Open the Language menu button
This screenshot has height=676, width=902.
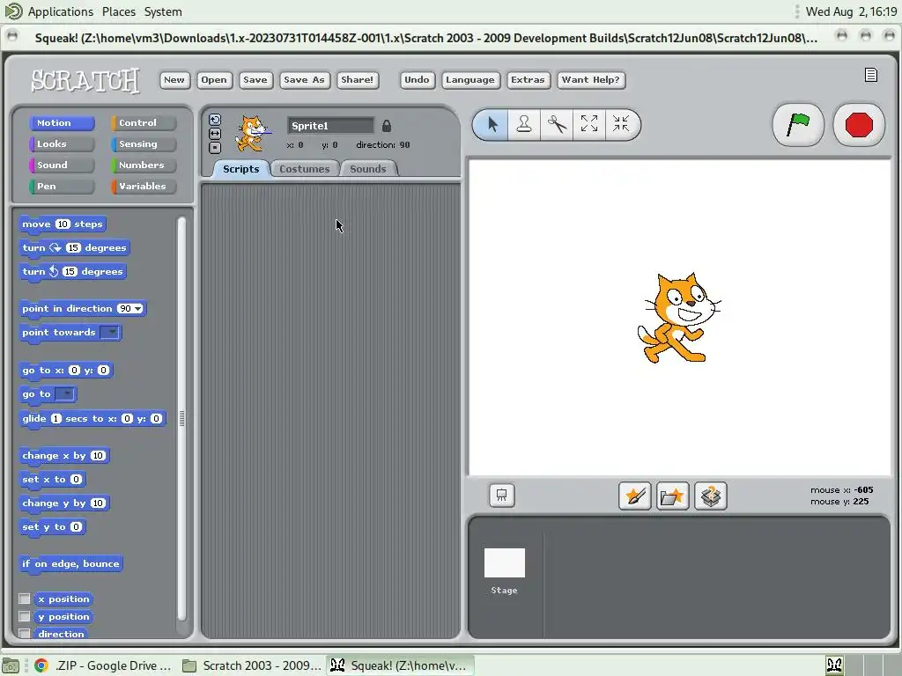(x=470, y=80)
